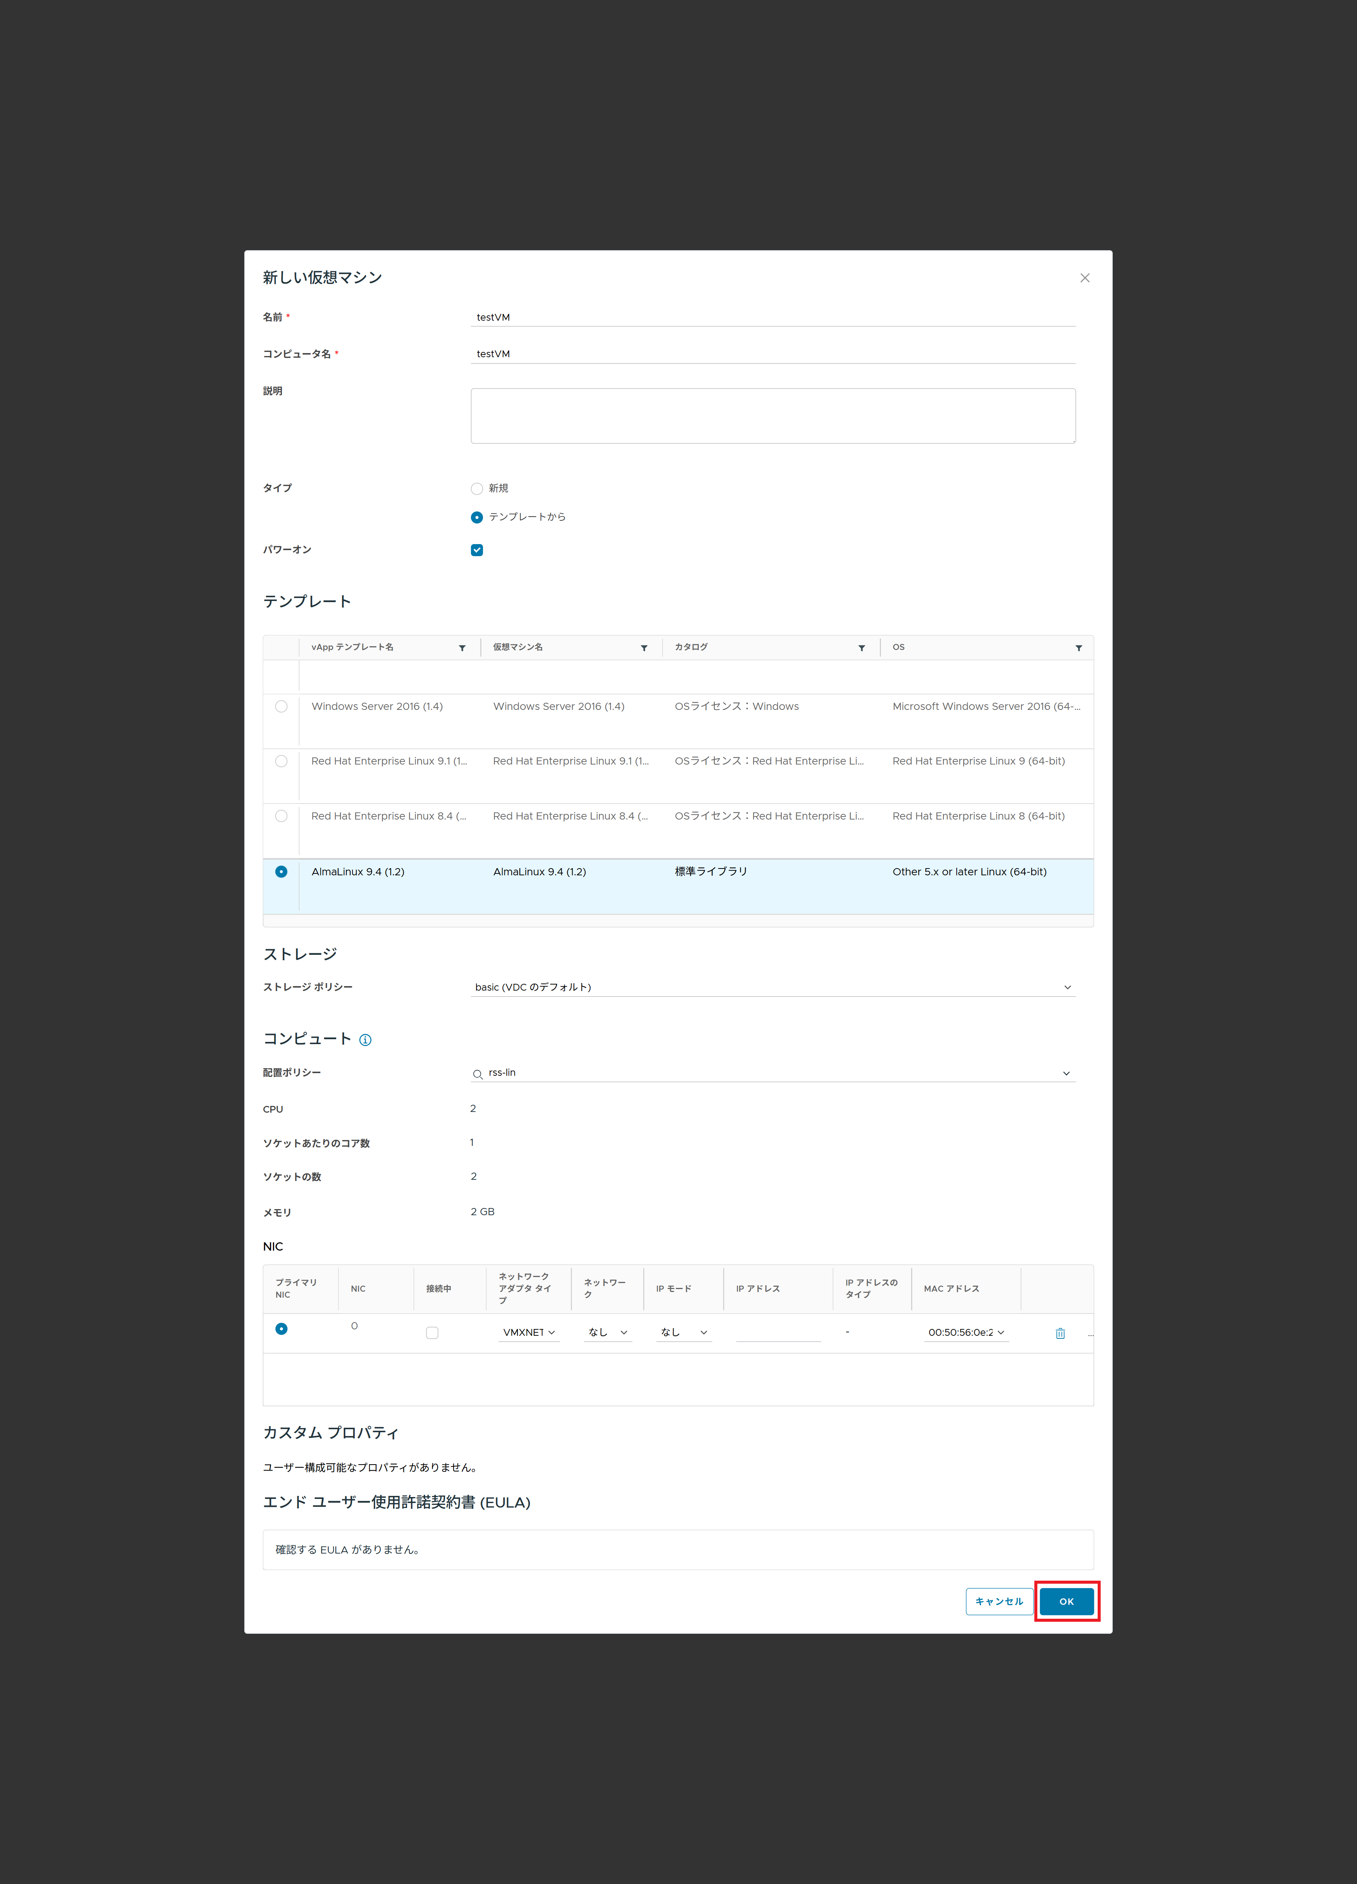
Task: Click the compute section info icon
Action: pyautogui.click(x=366, y=1040)
